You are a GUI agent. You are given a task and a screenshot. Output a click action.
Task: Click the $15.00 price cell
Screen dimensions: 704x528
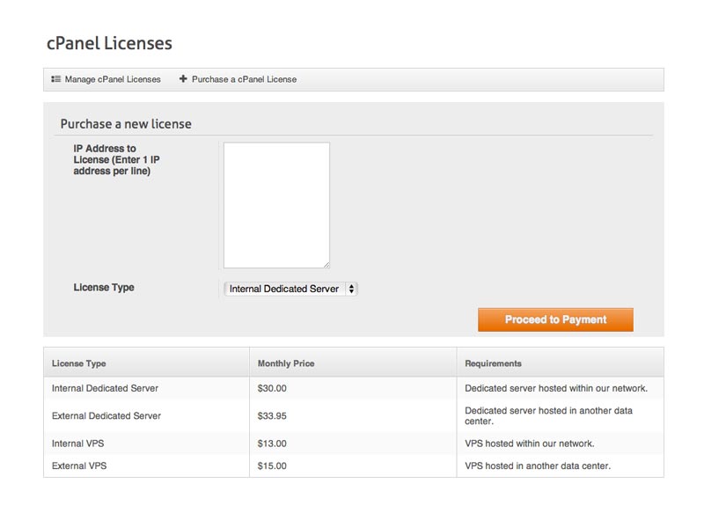353,466
